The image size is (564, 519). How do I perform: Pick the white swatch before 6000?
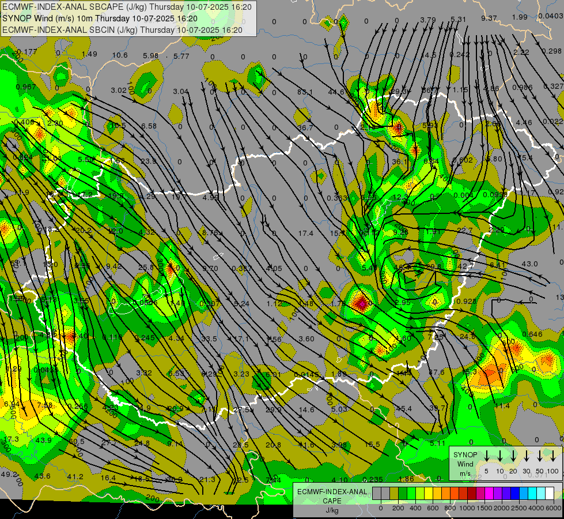point(549,493)
